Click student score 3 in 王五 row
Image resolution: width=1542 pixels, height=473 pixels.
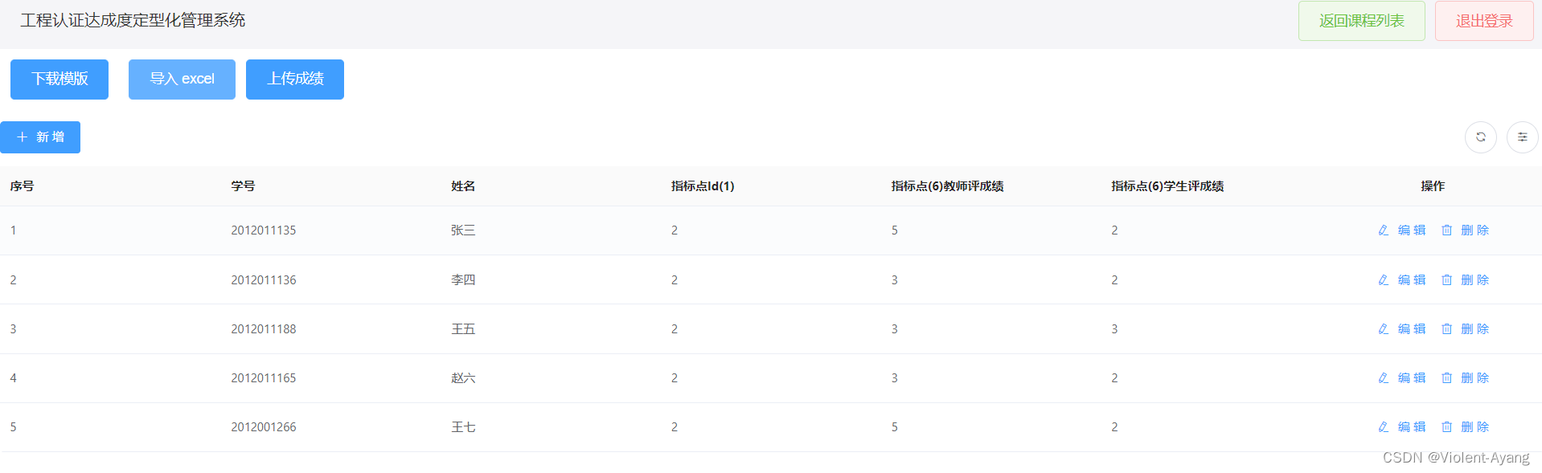click(x=1114, y=329)
